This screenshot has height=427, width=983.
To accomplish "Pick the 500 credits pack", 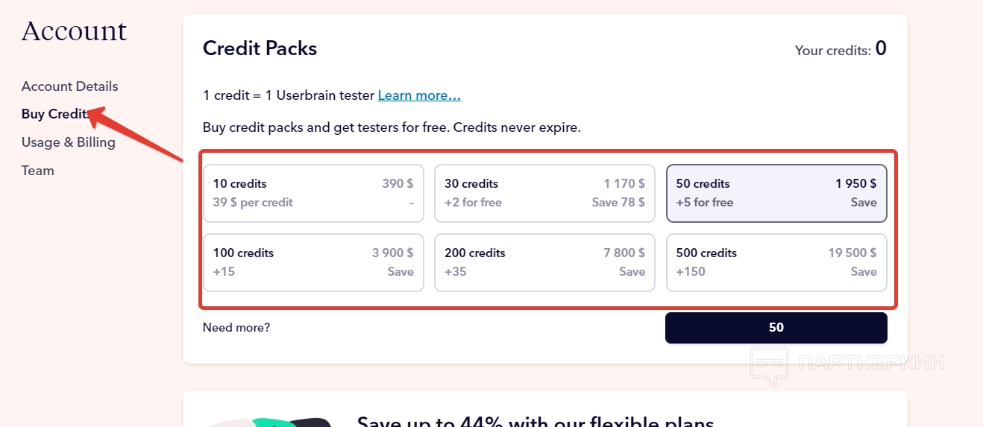I will click(x=776, y=262).
